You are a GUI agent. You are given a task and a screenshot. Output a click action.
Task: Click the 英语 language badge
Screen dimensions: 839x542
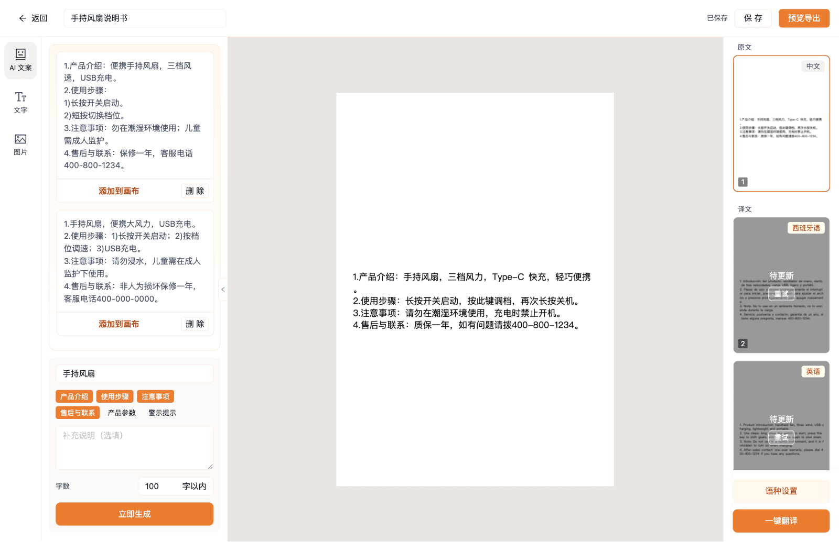click(x=813, y=371)
